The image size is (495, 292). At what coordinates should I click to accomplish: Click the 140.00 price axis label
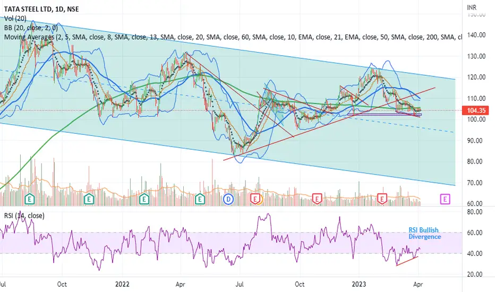(476, 35)
